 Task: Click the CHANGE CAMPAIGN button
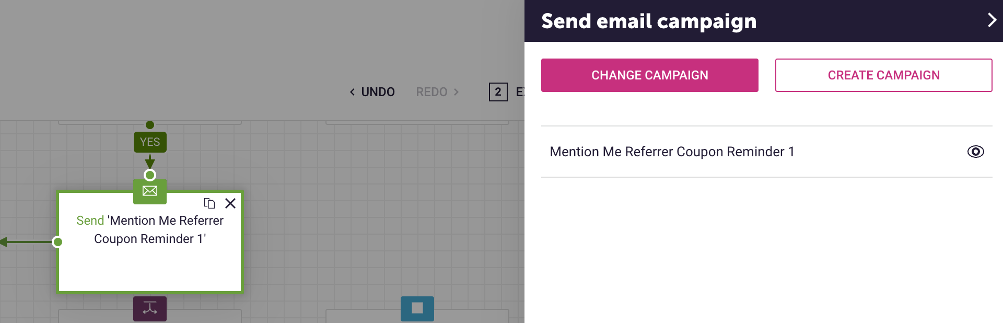(649, 75)
